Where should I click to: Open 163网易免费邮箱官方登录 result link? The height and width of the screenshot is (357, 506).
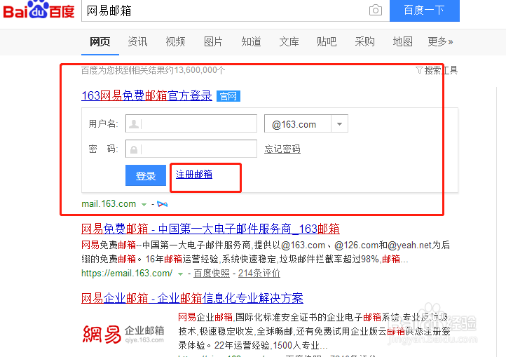[x=147, y=95]
